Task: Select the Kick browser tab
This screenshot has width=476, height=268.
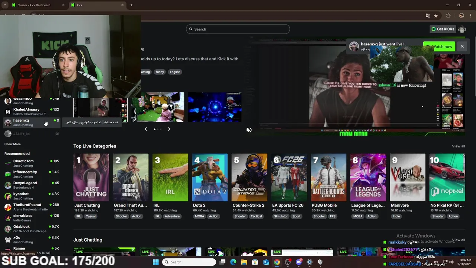Action: tap(98, 5)
